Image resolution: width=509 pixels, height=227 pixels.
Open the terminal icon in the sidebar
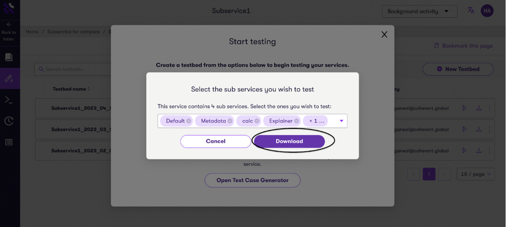point(9,100)
